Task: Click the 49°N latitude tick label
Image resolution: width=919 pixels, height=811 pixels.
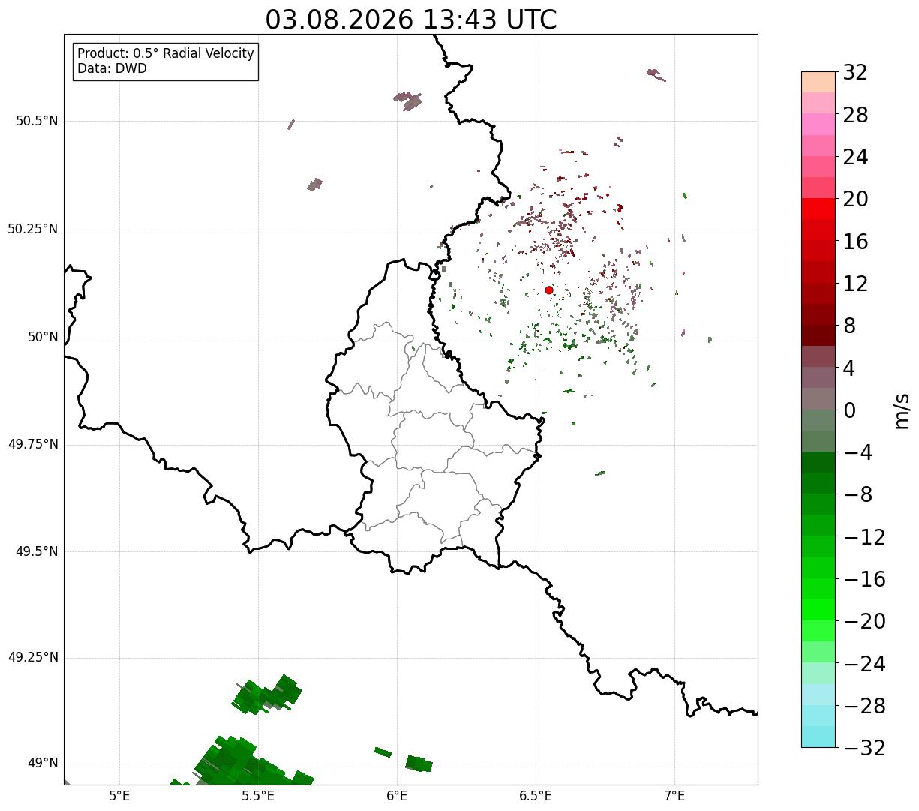Action: click(x=43, y=764)
